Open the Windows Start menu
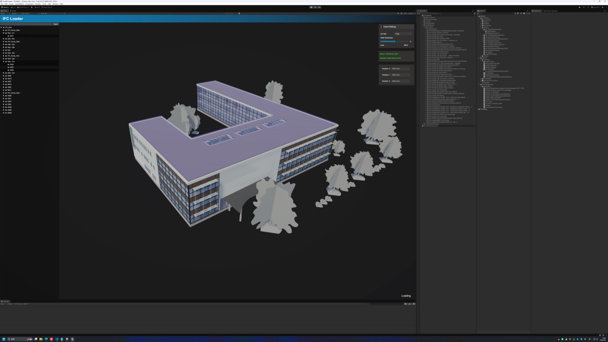The image size is (608, 342). pyautogui.click(x=4, y=339)
